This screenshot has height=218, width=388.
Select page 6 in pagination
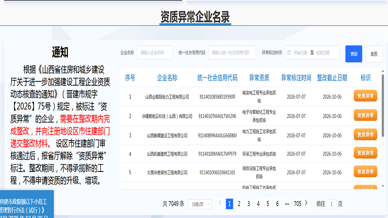[x=277, y=204]
